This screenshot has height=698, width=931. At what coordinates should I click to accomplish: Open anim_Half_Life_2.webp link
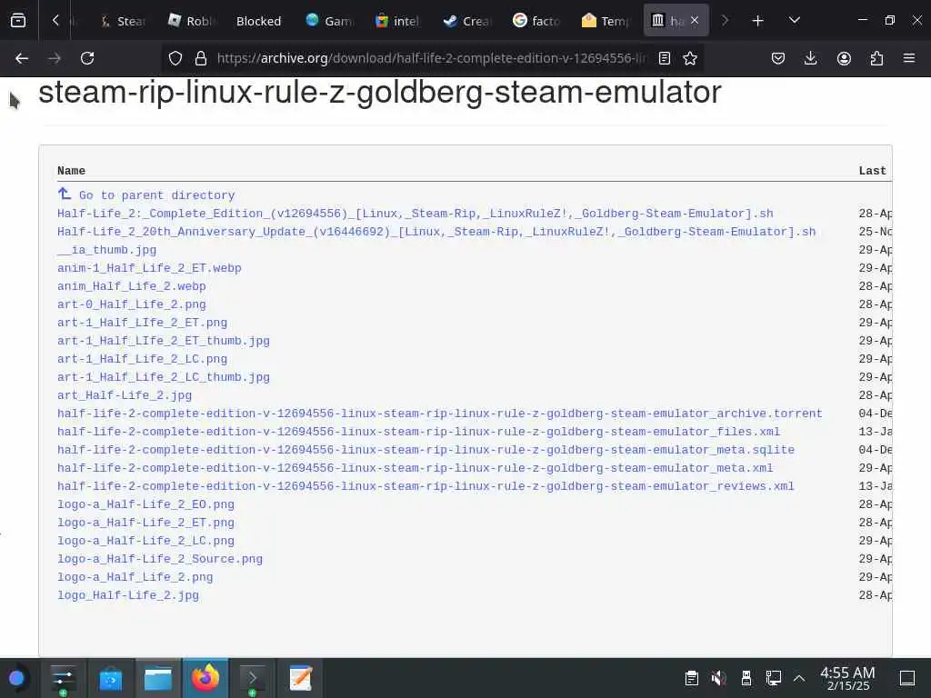(x=131, y=286)
